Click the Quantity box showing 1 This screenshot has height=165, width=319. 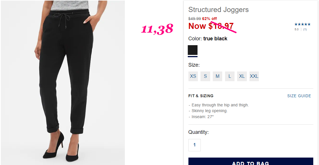tap(194, 145)
